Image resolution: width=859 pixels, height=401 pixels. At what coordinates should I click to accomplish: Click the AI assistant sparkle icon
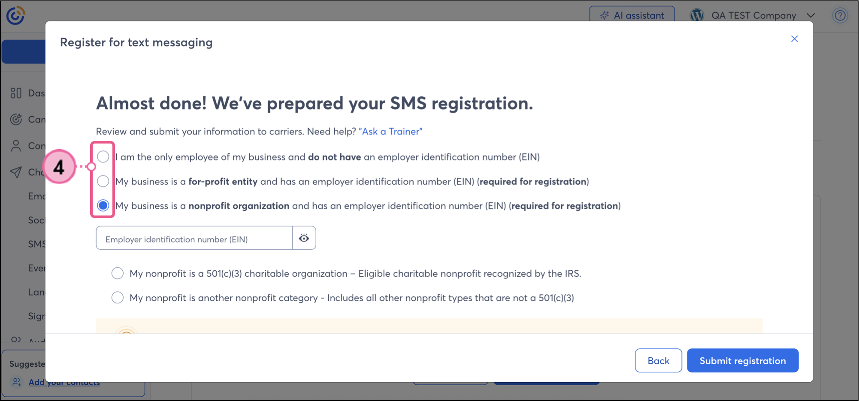605,15
